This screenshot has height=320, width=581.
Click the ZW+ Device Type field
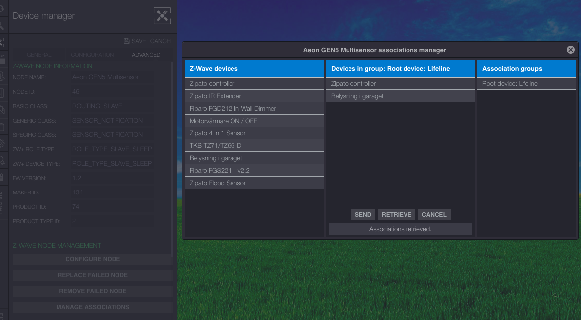pos(112,164)
